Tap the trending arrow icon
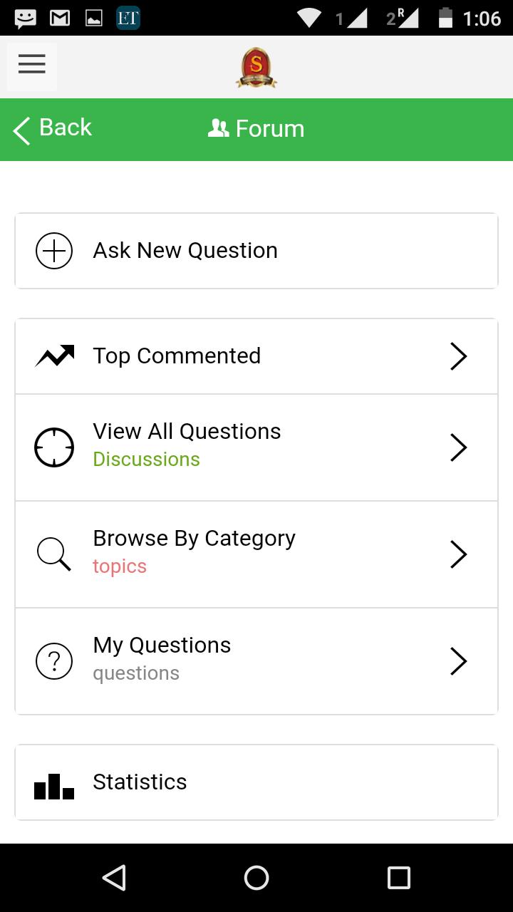513x912 pixels. 54,356
